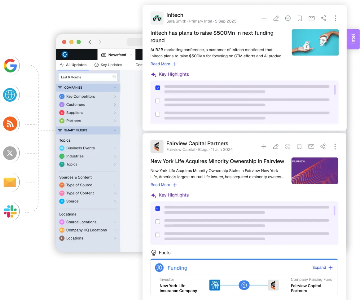Screen dimensions: 360x300
Task: Email the Fairview Capital Partners card
Action: tap(311, 147)
